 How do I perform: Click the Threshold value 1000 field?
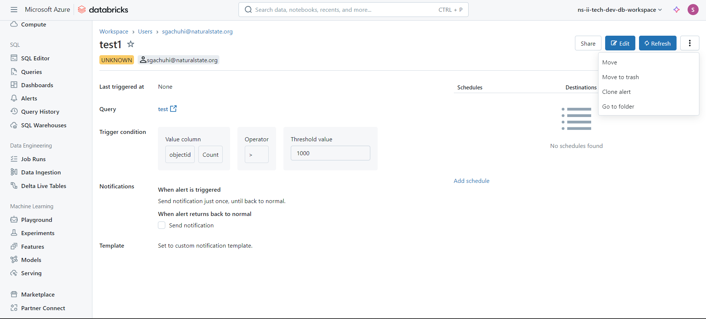331,153
